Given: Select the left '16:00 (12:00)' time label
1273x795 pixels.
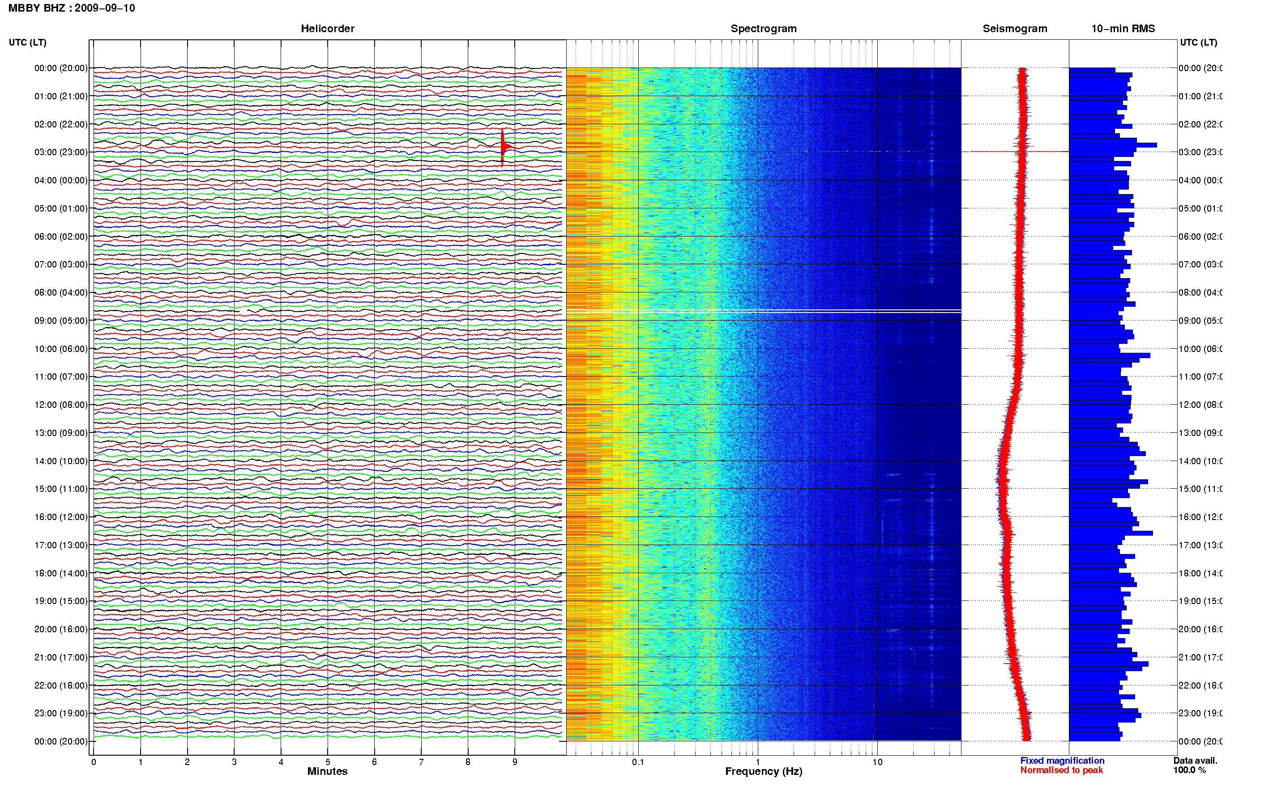Looking at the screenshot, I should (61, 517).
